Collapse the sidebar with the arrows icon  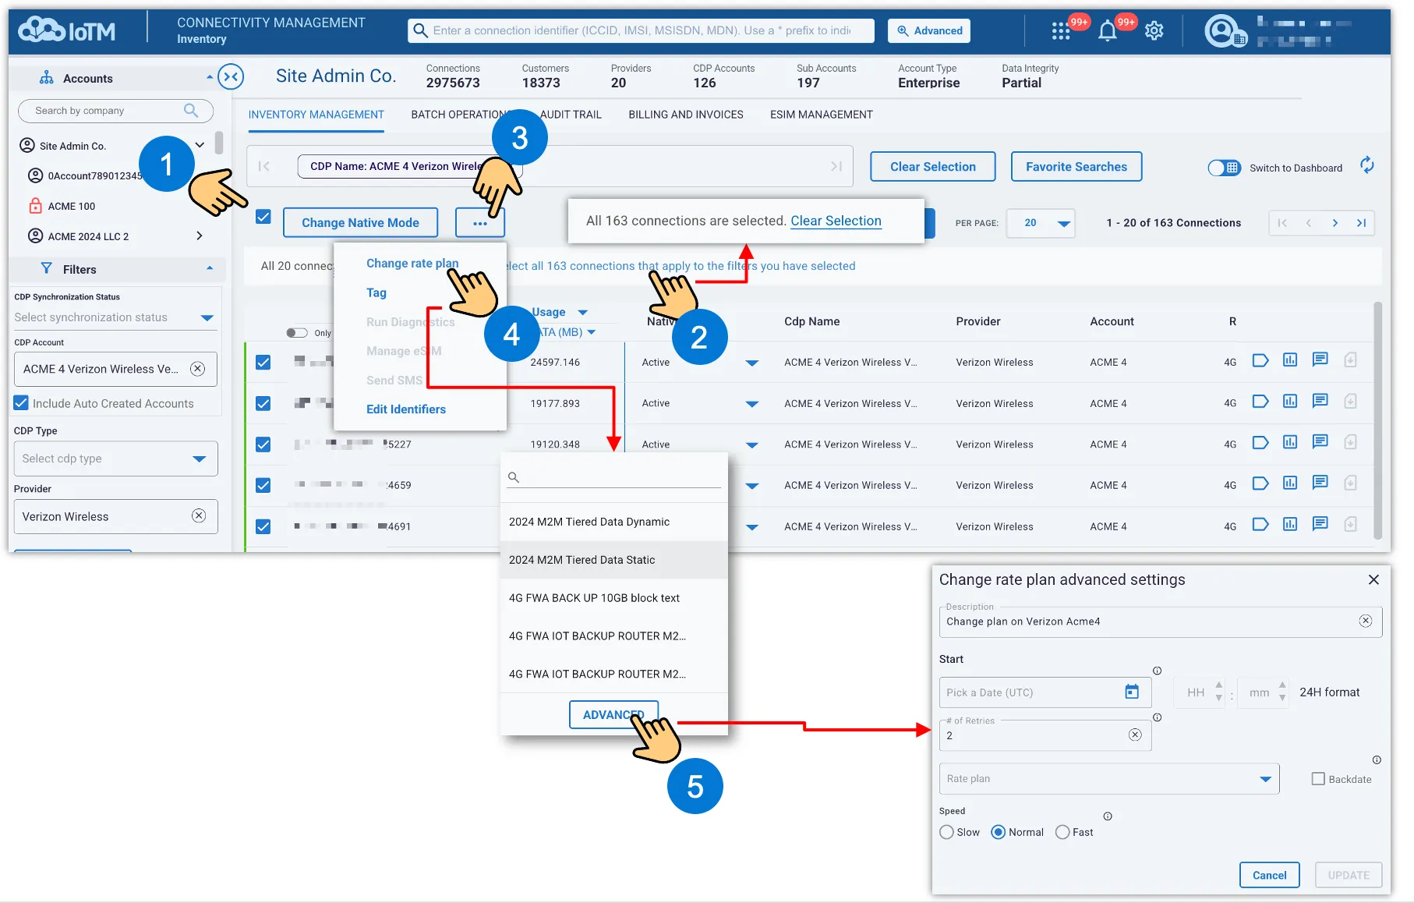[x=231, y=76]
